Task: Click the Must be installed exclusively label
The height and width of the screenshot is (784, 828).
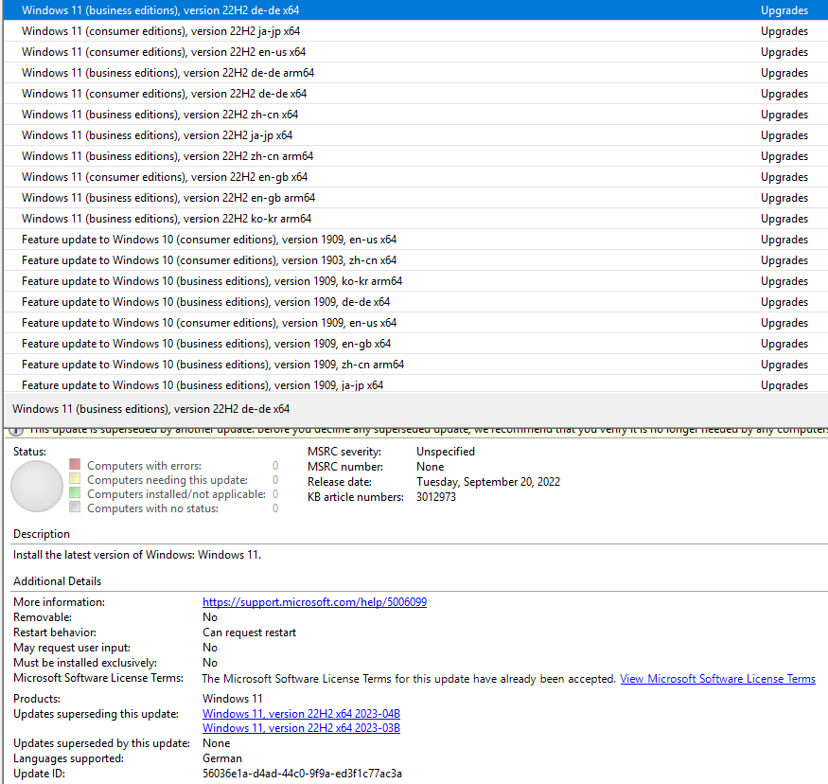Action: (x=85, y=663)
